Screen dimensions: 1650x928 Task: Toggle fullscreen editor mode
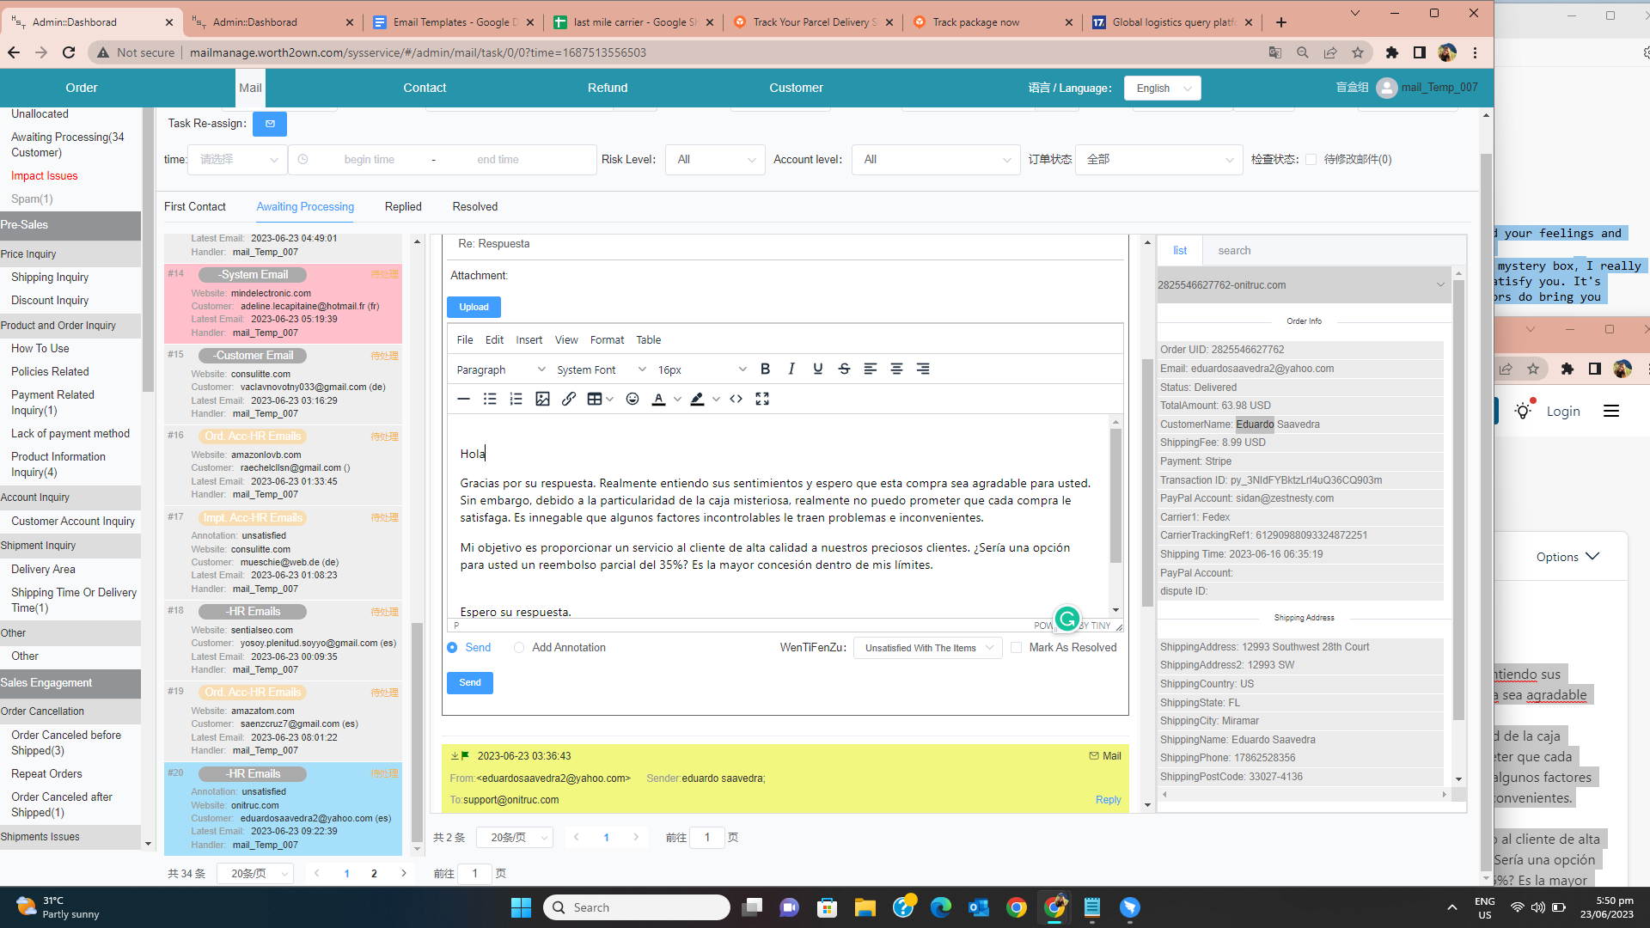[x=762, y=399]
